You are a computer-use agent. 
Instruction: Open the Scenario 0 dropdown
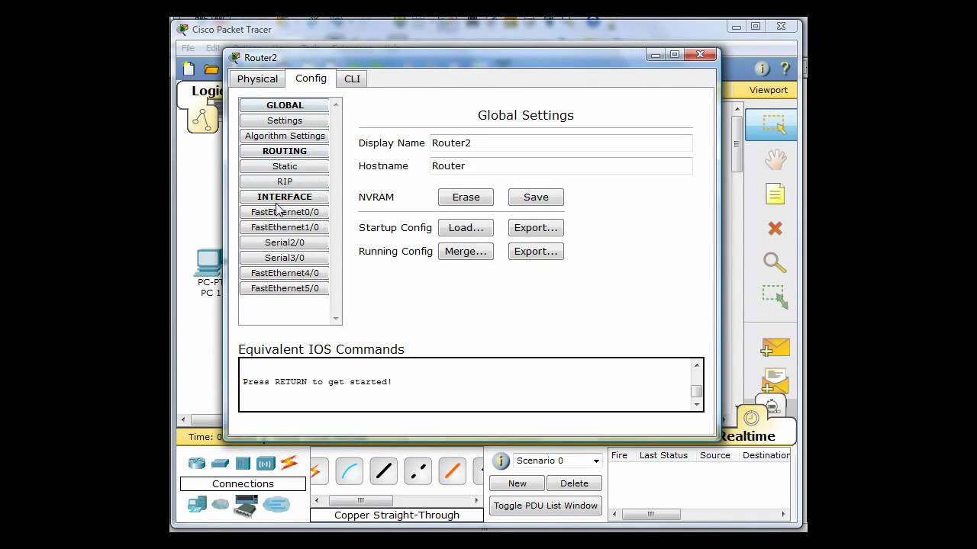click(x=558, y=461)
